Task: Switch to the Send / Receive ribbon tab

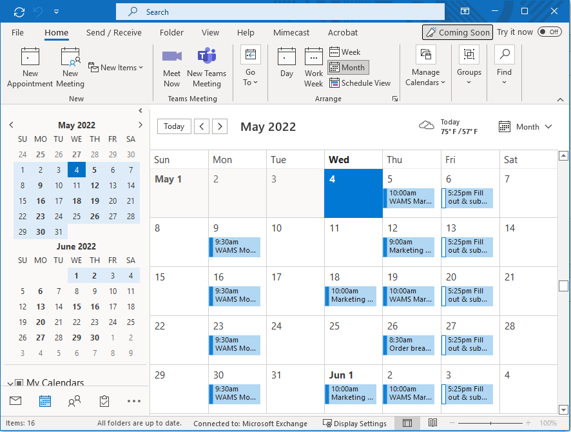Action: tap(114, 32)
